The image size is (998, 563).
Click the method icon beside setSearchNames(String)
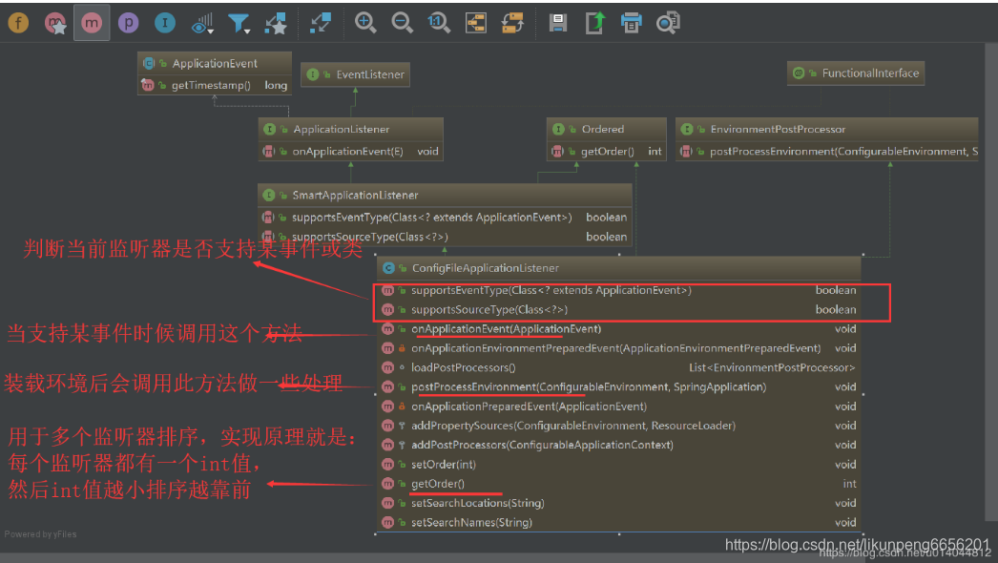[387, 522]
